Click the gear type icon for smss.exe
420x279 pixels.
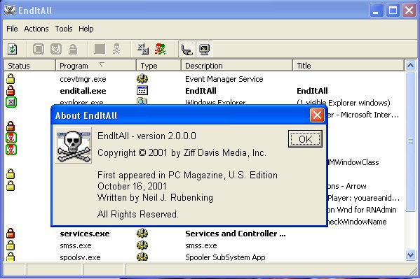coord(142,245)
